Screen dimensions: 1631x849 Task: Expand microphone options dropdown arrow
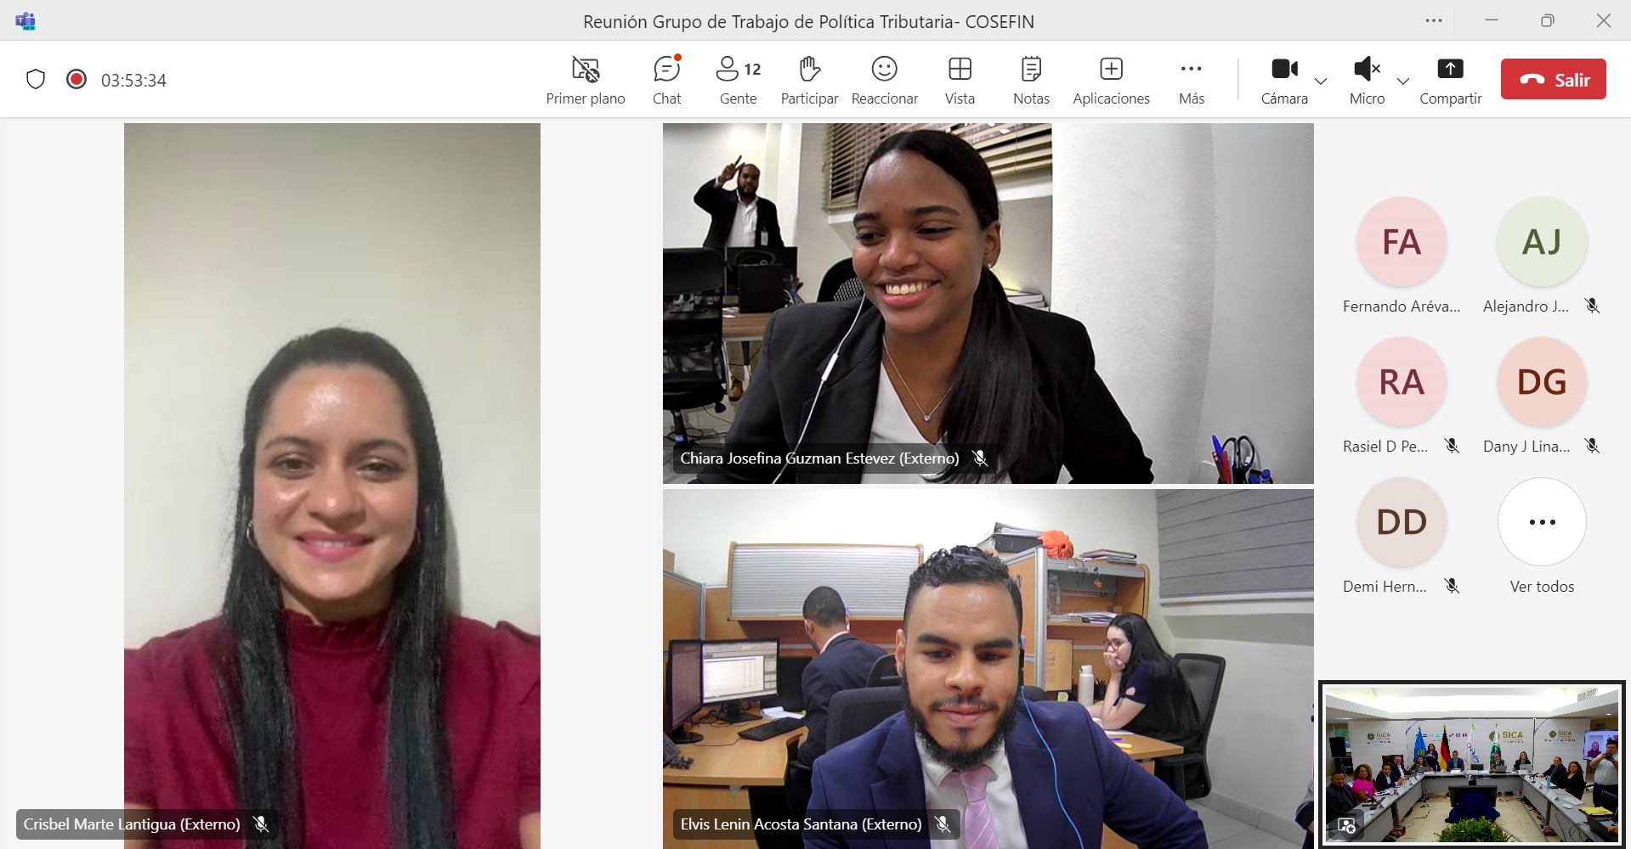1403,82
